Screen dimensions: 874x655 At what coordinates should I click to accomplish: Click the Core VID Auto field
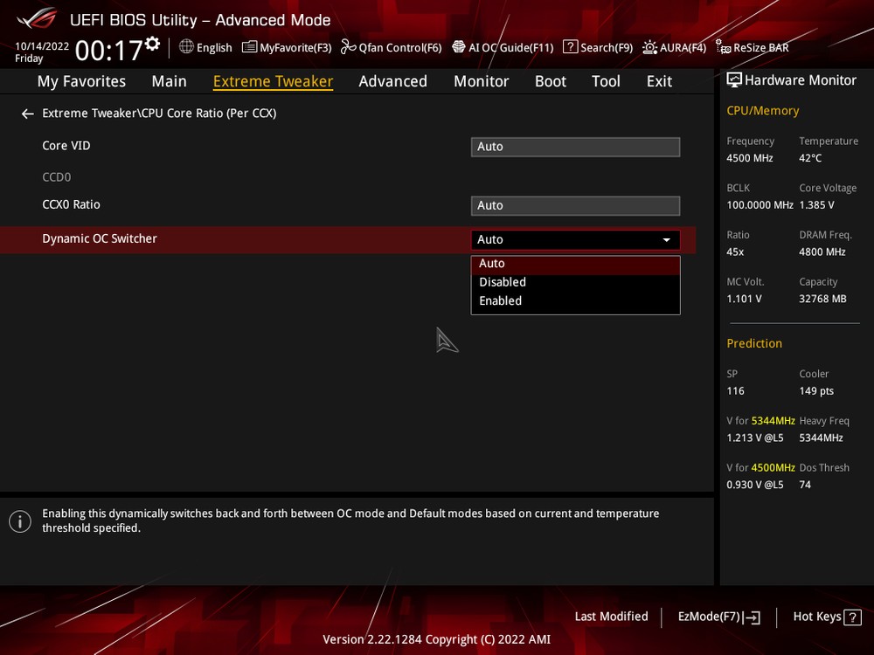click(575, 147)
